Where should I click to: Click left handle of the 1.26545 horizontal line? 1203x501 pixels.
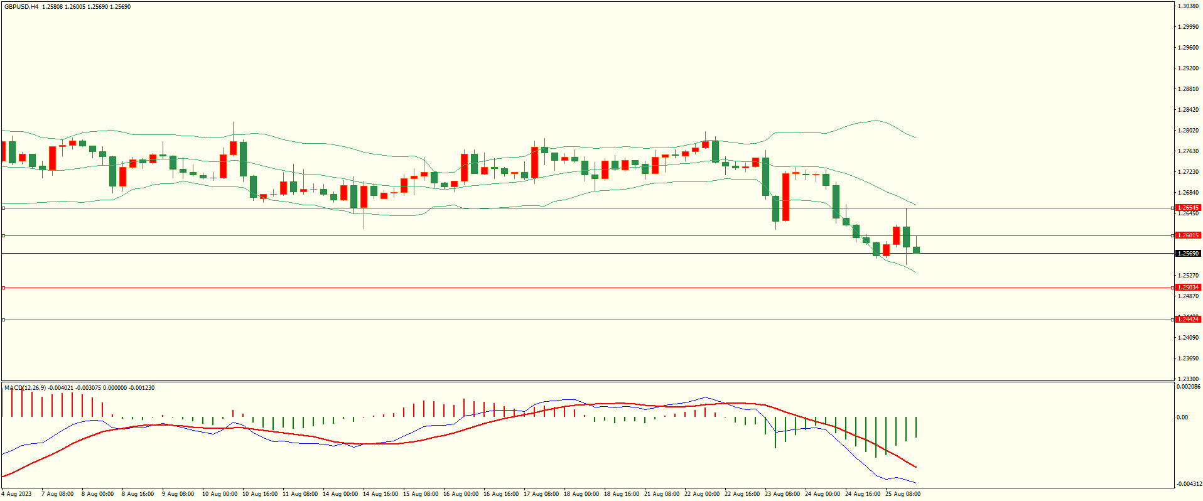click(3, 208)
